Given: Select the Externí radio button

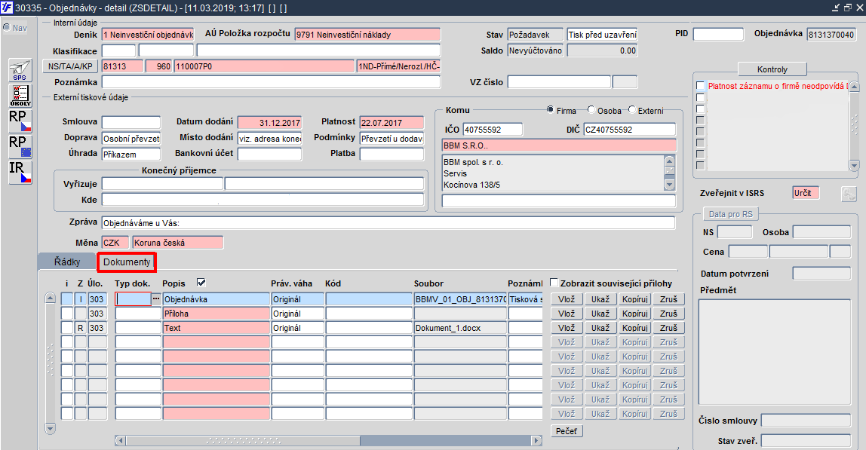Looking at the screenshot, I should click(x=632, y=110).
